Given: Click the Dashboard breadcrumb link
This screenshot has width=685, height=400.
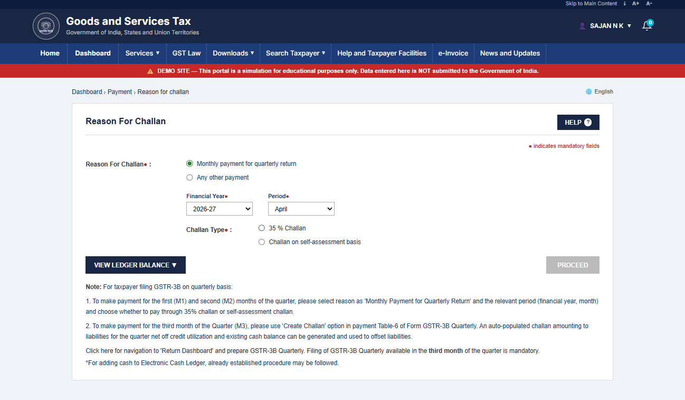Looking at the screenshot, I should coord(87,92).
